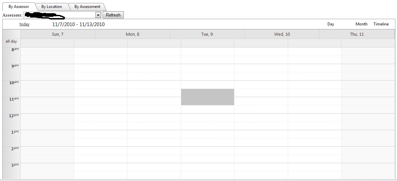Switch to Day view
This screenshot has width=397, height=181.
(x=331, y=24)
